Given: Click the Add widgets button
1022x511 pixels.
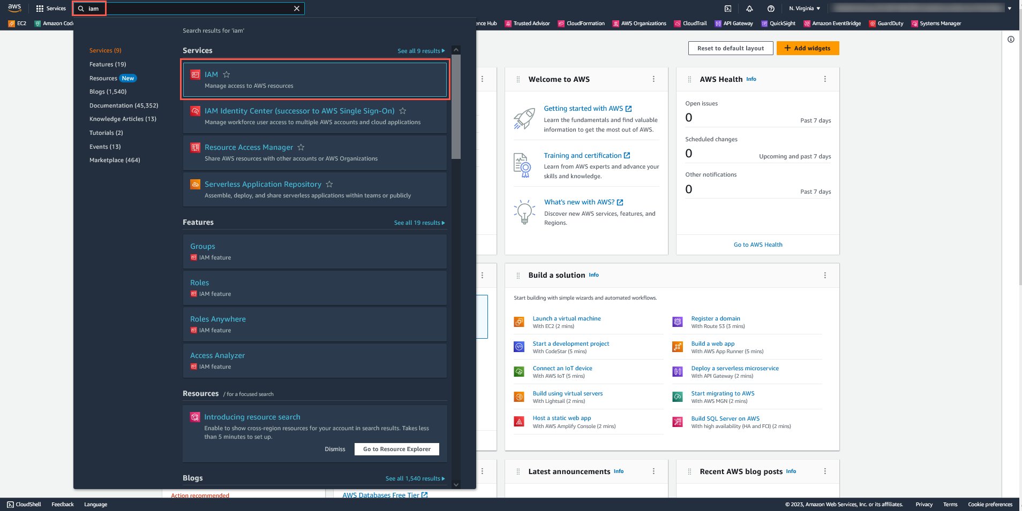Looking at the screenshot, I should pyautogui.click(x=807, y=48).
